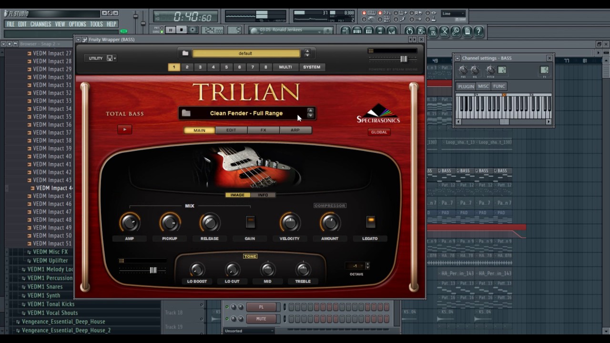Click the MUTE channel button
The image size is (610, 343).
[261, 319]
